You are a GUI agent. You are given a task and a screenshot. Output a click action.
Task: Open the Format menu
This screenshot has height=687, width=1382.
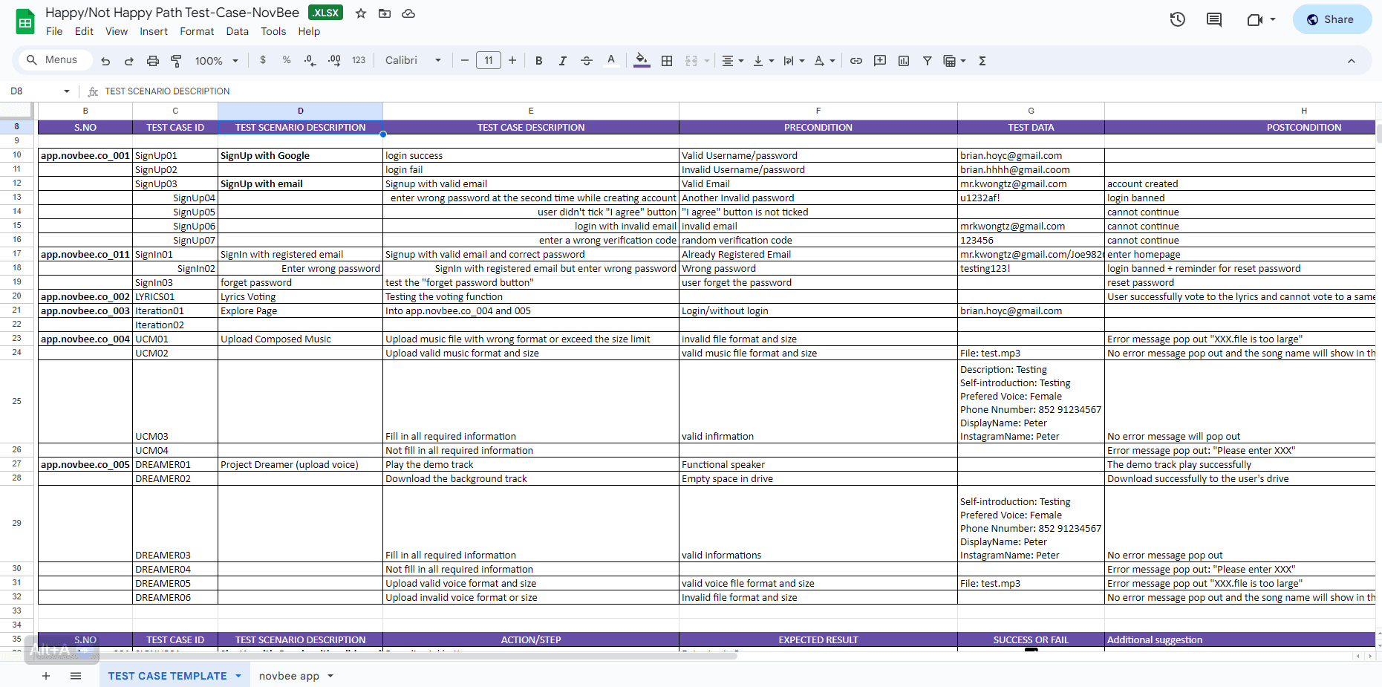click(197, 31)
